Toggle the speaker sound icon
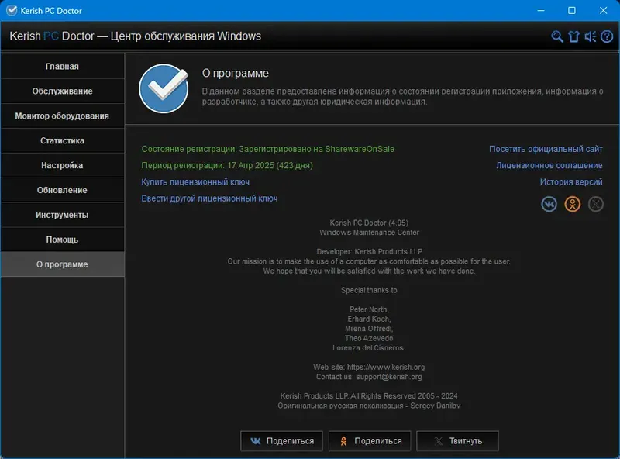The width and height of the screenshot is (620, 459). (591, 36)
